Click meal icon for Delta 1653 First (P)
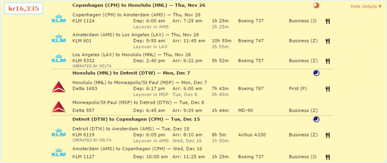Screen dimensions: 387x163 [328, 89]
